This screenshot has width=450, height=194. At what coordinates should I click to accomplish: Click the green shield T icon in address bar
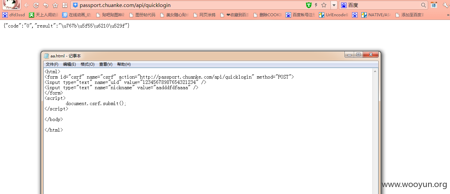(309, 5)
